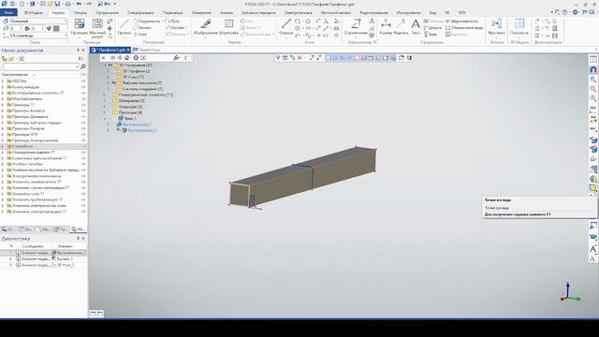Open the Плоскость (workplane) tool
This screenshot has width=599, height=337.
point(519,27)
